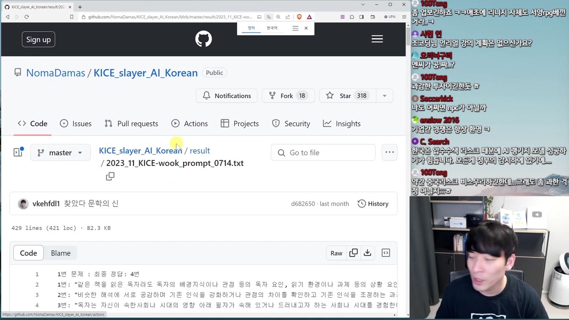Go back using the browser back arrow
The width and height of the screenshot is (569, 320).
[8, 17]
